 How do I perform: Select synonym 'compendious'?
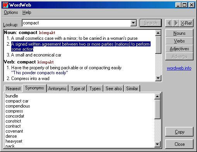tap(18, 106)
